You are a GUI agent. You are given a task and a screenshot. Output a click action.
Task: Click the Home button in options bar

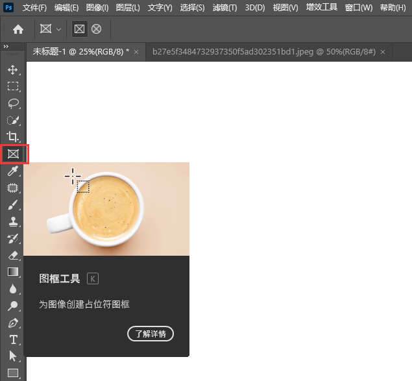click(18, 29)
